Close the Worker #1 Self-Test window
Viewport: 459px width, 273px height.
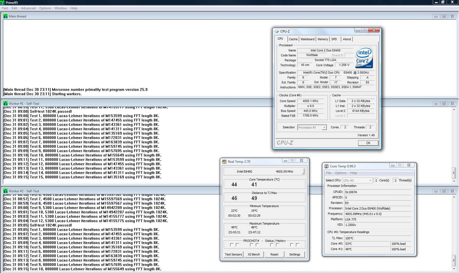452,104
